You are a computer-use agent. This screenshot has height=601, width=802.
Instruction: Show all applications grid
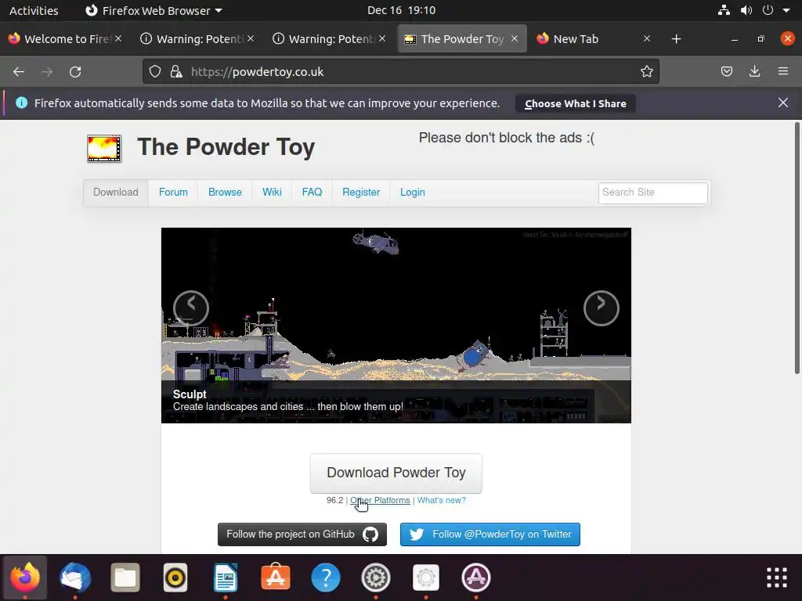tap(777, 578)
